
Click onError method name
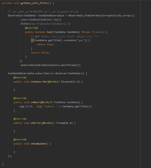coord(36,123)
